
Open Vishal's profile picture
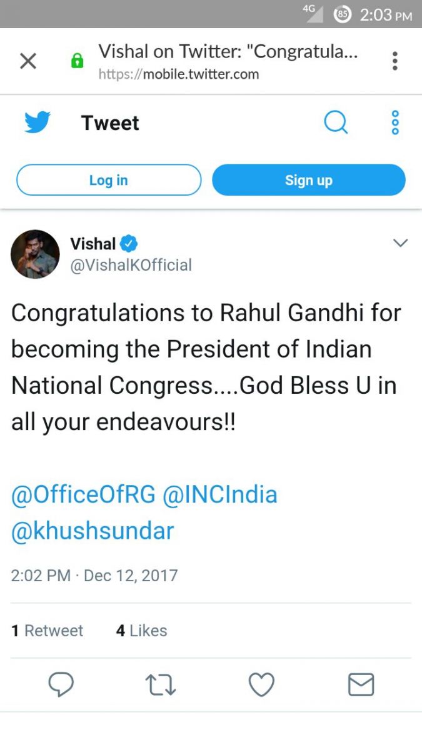point(36,254)
